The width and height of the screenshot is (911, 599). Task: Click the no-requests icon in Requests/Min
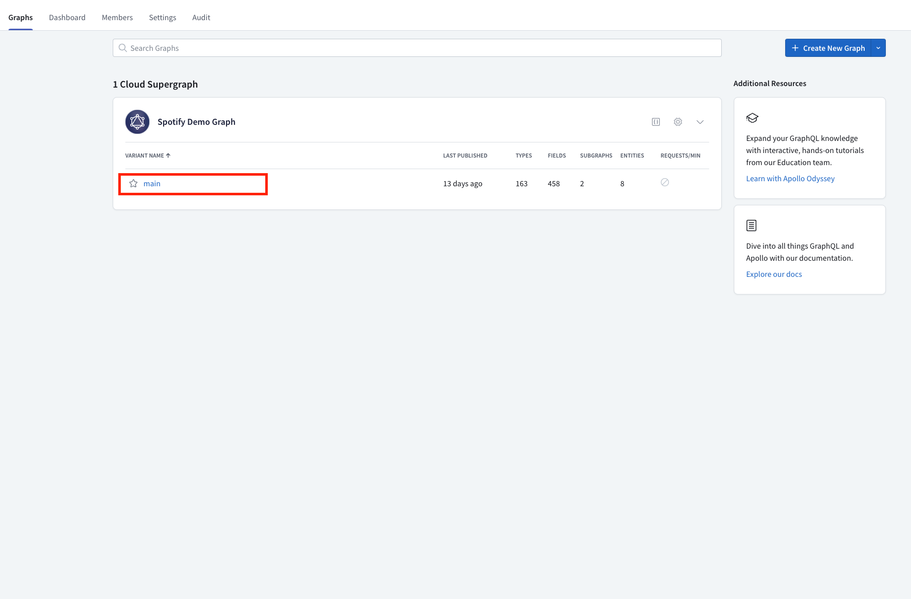(x=665, y=182)
